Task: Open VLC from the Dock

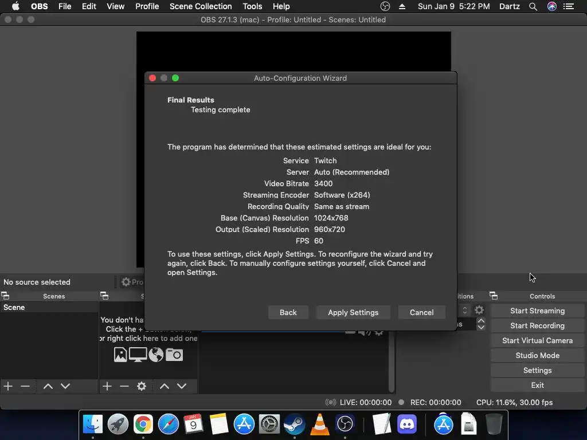Action: (x=320, y=424)
